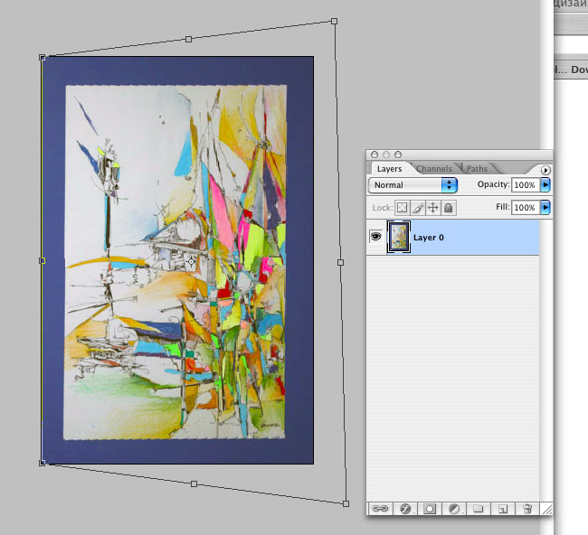Click the link layers icon
The height and width of the screenshot is (535, 588).
coord(380,509)
